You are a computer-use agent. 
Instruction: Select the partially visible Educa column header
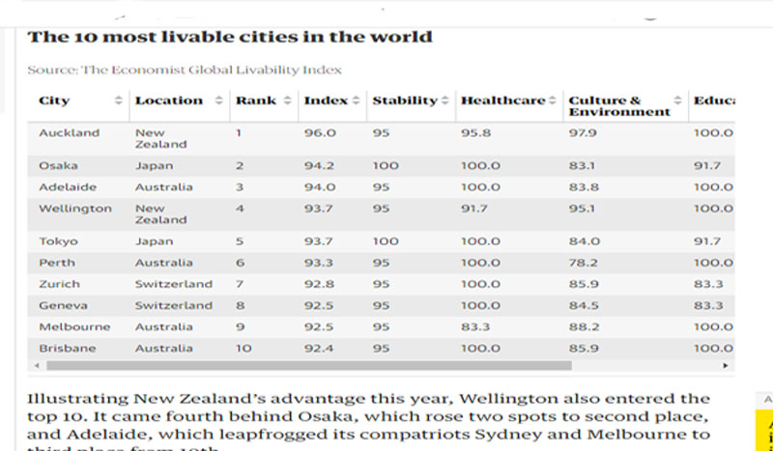click(713, 101)
